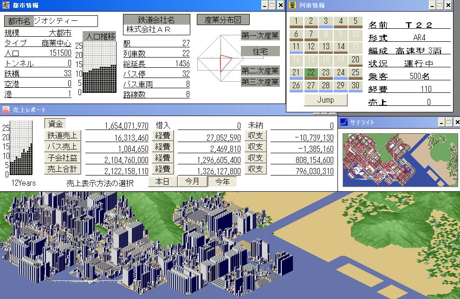Image resolution: width=460 pixels, height=299 pixels.
Task: Select train number 11 in train list
Action: click(x=296, y=47)
